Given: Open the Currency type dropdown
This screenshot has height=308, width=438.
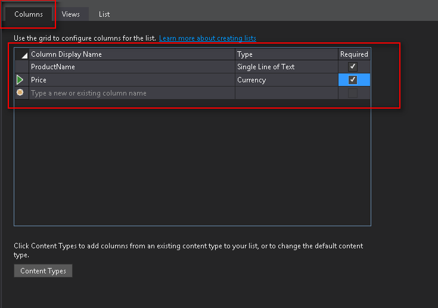Looking at the screenshot, I should click(286, 80).
